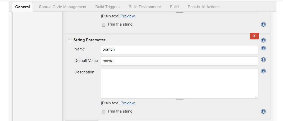
Task: Go to the Build Triggers tab
Action: (107, 7)
